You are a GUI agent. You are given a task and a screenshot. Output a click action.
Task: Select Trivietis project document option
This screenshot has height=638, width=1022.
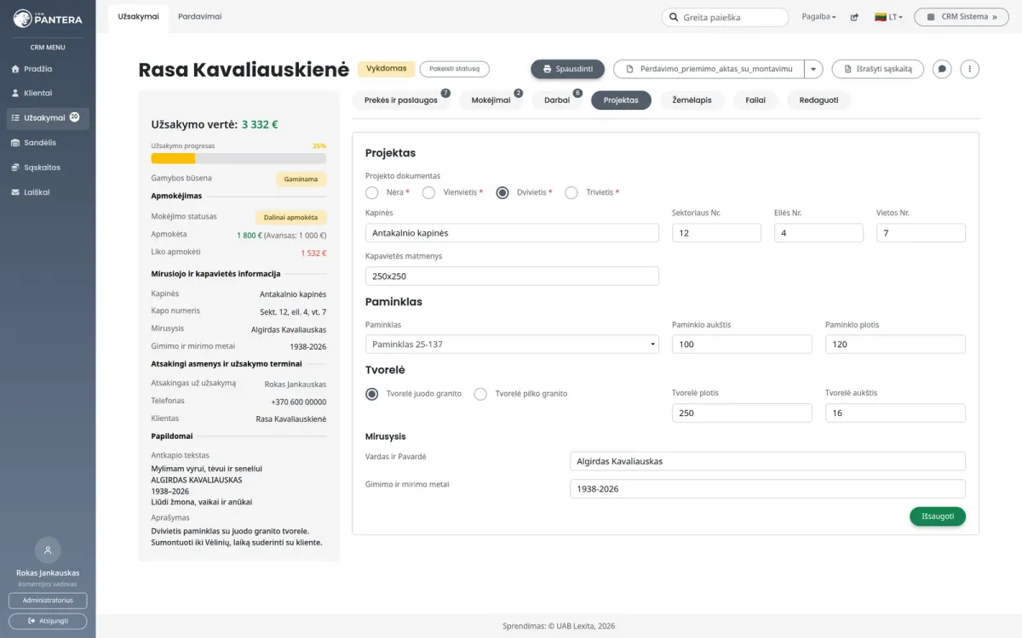(571, 192)
